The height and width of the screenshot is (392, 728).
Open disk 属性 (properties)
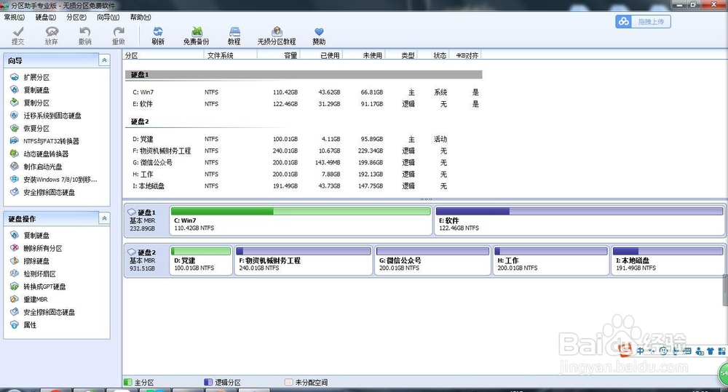click(x=30, y=325)
